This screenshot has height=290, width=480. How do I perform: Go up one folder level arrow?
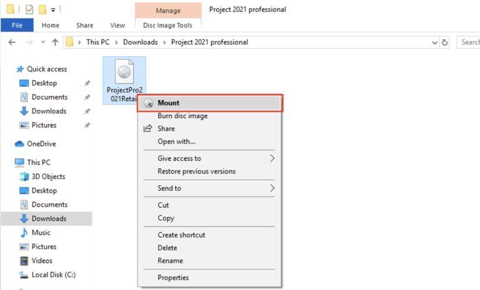[55, 42]
